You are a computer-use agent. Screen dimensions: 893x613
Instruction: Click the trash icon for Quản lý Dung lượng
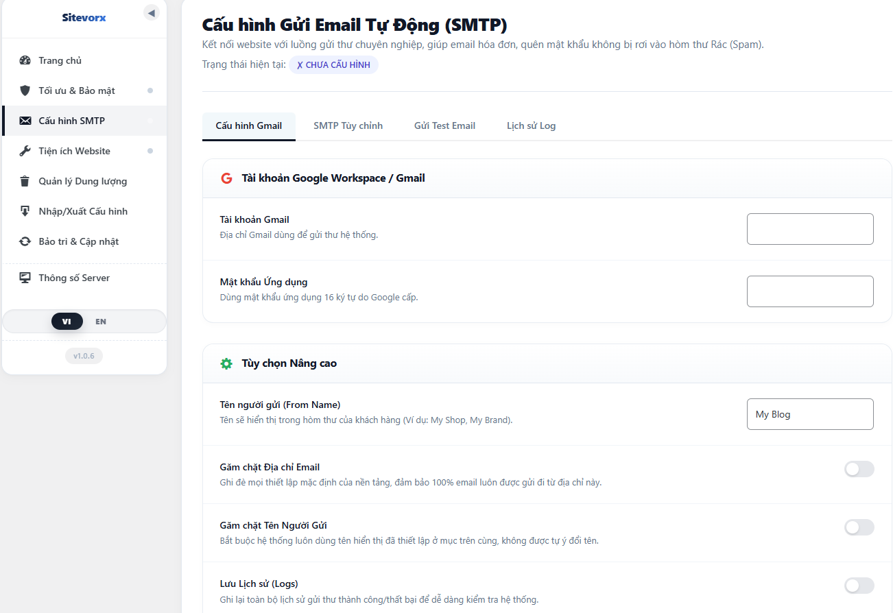coord(25,181)
